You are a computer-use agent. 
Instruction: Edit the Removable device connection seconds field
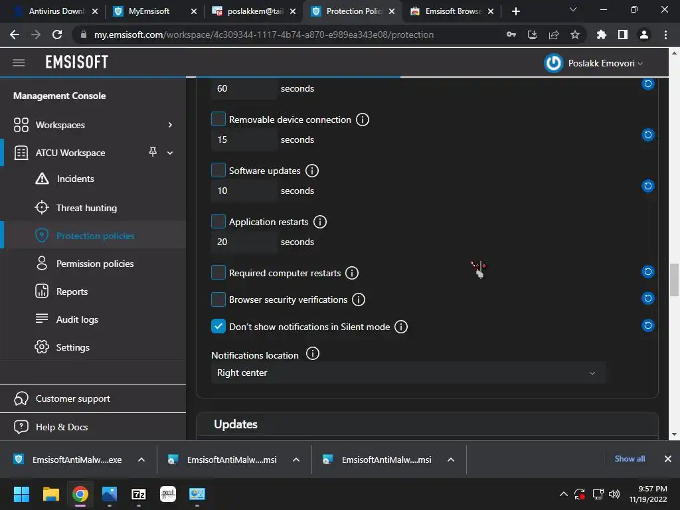click(x=244, y=139)
